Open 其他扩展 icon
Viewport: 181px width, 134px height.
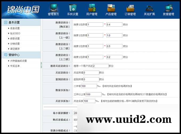149,8
